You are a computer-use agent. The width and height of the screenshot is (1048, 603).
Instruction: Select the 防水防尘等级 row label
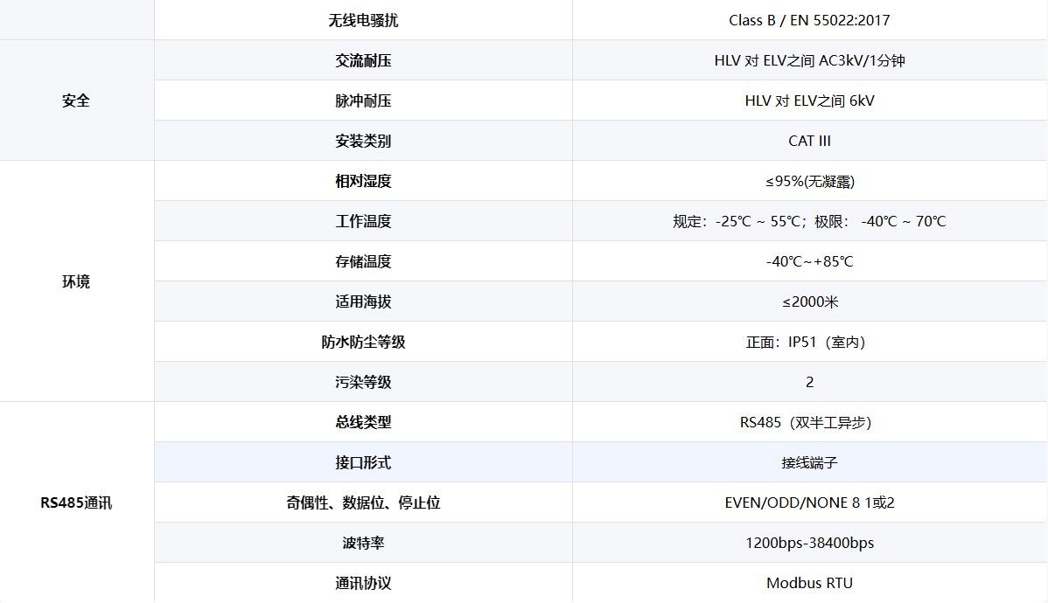(363, 342)
